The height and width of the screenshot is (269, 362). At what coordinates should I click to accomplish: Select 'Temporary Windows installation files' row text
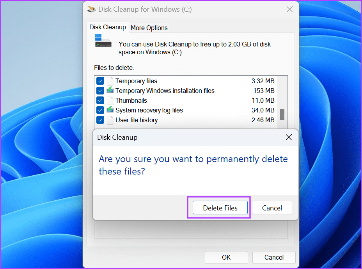165,91
